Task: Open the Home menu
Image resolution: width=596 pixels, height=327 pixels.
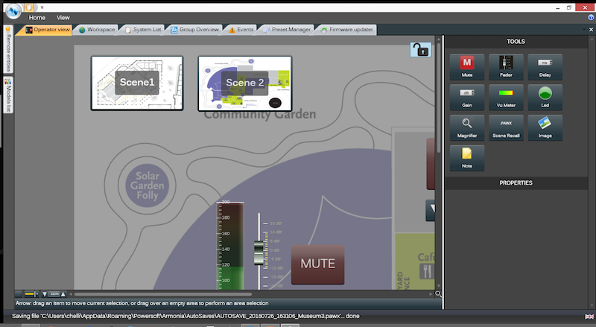Action: [37, 17]
